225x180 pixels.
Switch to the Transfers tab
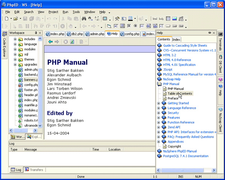pos(35,170)
